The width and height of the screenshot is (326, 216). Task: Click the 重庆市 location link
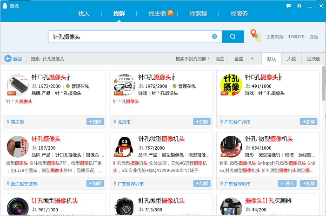[x=18, y=122]
